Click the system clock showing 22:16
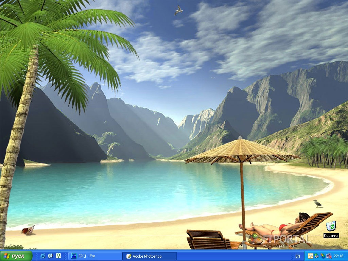Screen dimensions: 348x261 pos(338,256)
